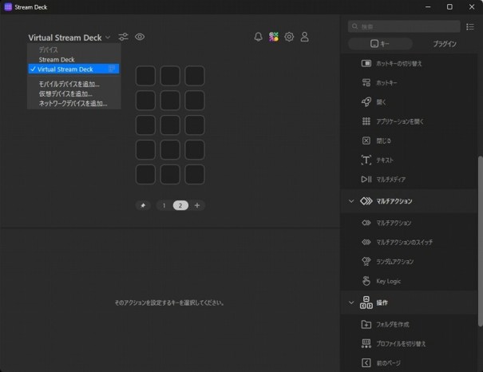The width and height of the screenshot is (483, 372).
Task: Toggle the pin icon beside page numbers
Action: (144, 205)
